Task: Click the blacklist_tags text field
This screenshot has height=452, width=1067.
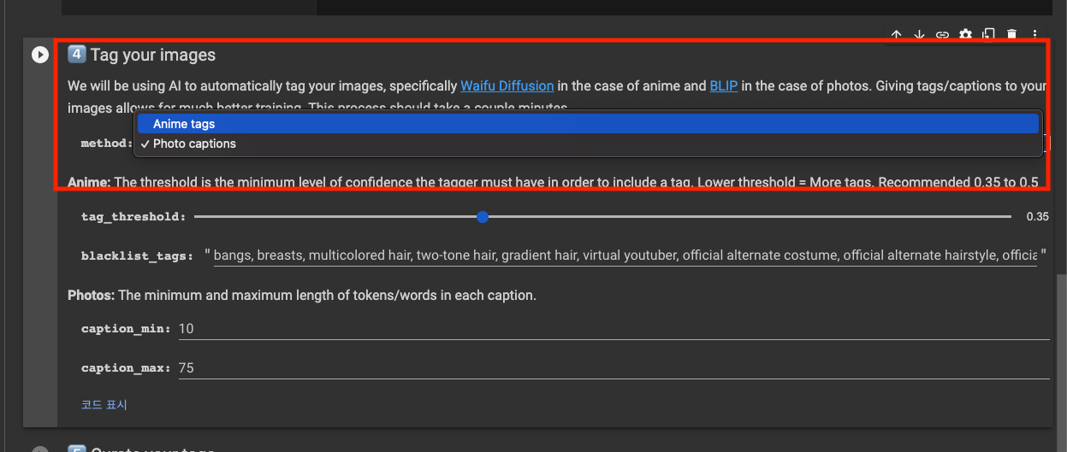Action: [x=625, y=255]
